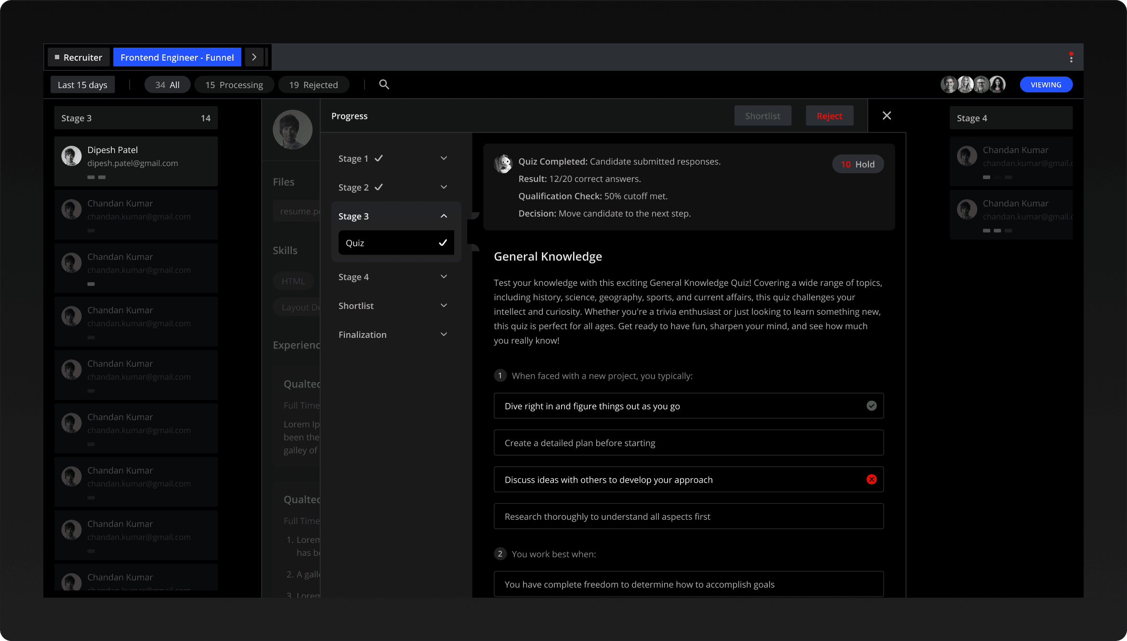Click the large candidate profile photo
The image size is (1127, 641).
click(x=292, y=129)
